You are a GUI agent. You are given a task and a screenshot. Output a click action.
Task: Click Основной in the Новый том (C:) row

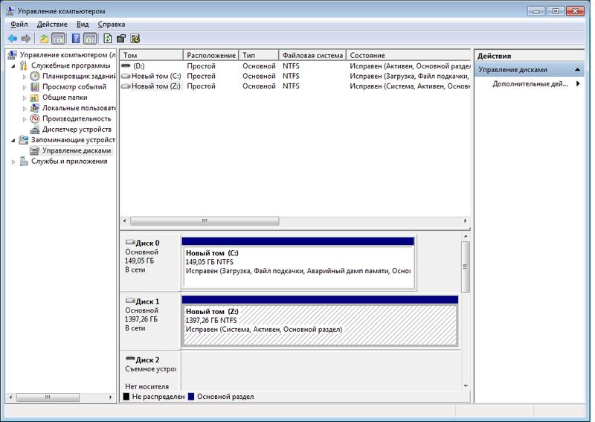pyautogui.click(x=259, y=76)
